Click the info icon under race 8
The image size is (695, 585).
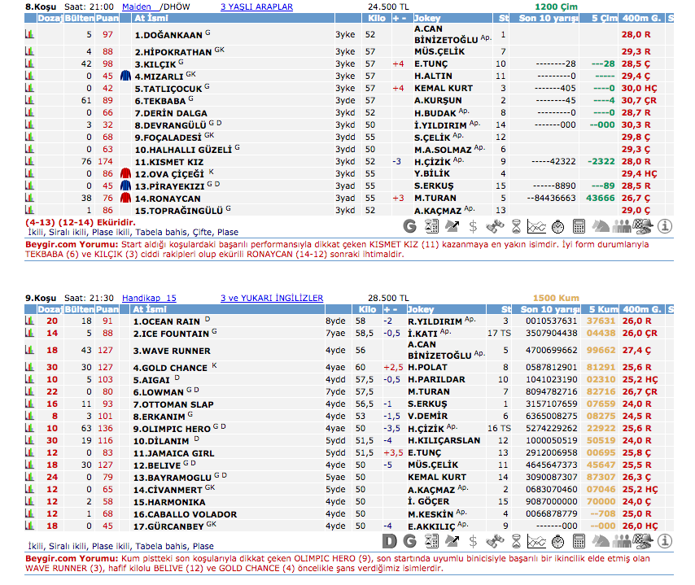[x=664, y=226]
